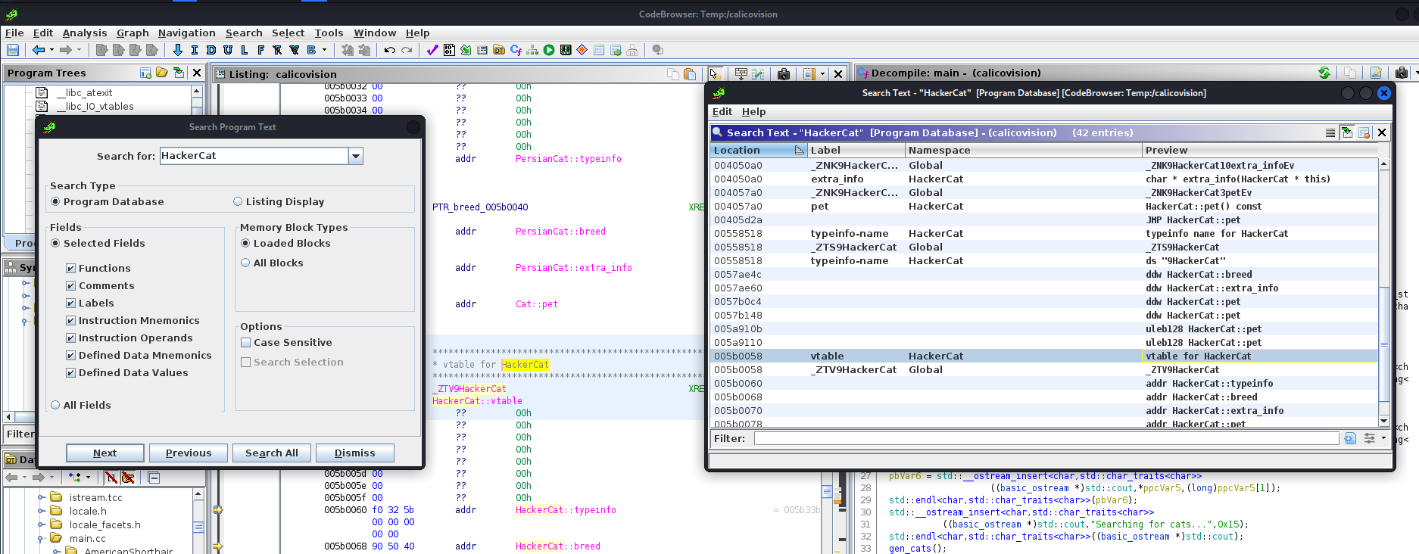The image size is (1419, 554).
Task: Open the Search for history dropdown
Action: coord(356,156)
